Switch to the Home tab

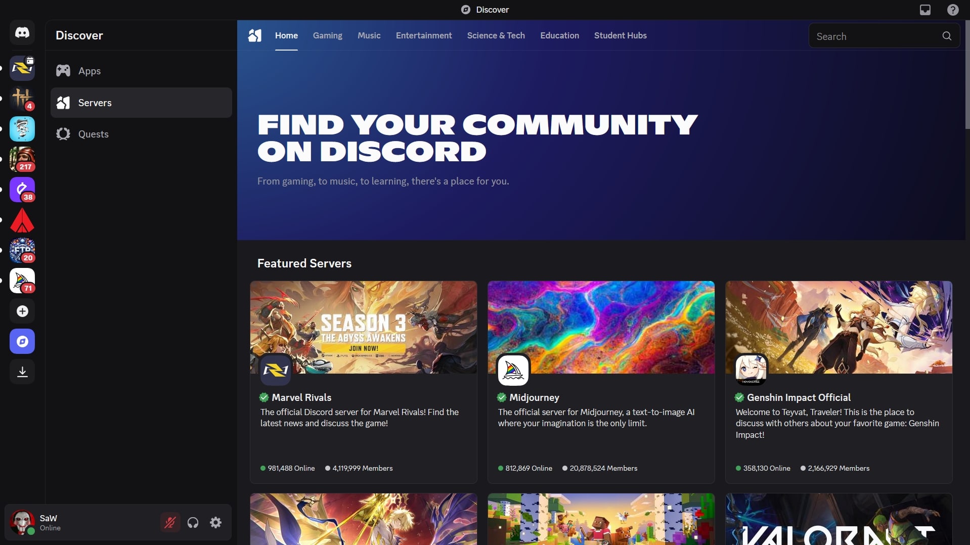click(x=286, y=35)
